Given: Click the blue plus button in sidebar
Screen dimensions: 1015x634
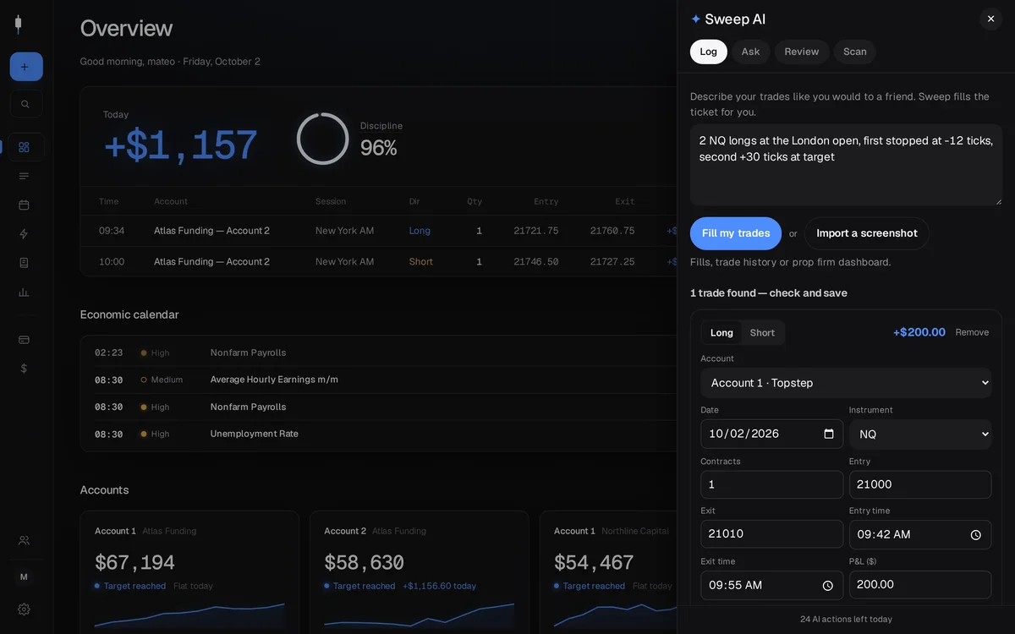Looking at the screenshot, I should pos(26,67).
